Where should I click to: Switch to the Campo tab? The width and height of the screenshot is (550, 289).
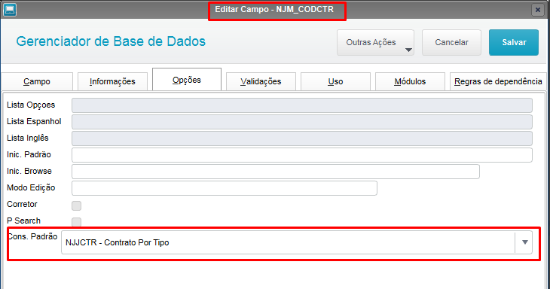pyautogui.click(x=37, y=81)
